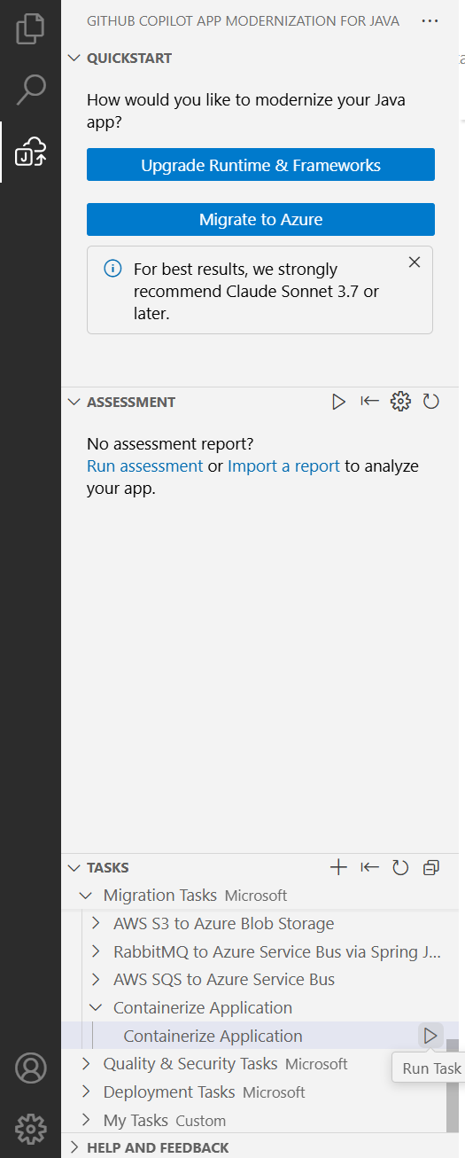Expand Quality & Security Tasks group
This screenshot has width=465, height=1158.
coord(86,1063)
